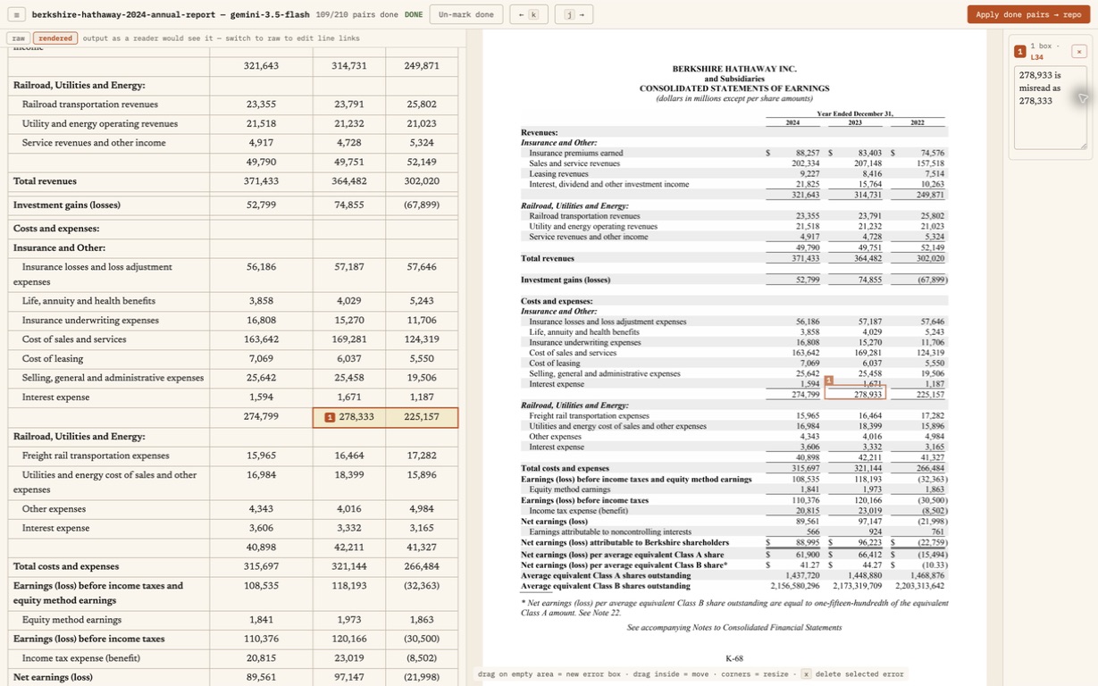Click 'Life, annuity and health benefits' in rendered table
The width and height of the screenshot is (1098, 686).
coord(88,301)
